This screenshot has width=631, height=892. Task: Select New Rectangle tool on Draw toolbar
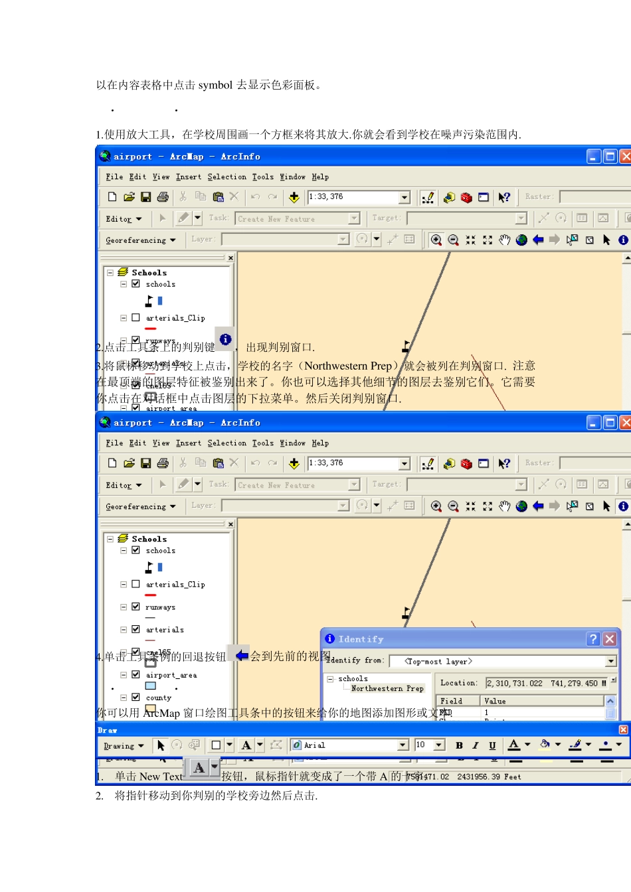[x=216, y=745]
